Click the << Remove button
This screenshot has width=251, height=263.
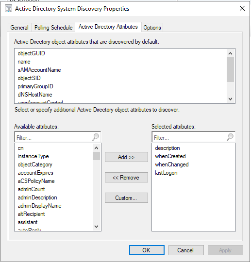126,177
